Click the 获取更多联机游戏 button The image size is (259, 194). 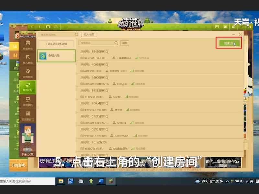pyautogui.click(x=56, y=44)
